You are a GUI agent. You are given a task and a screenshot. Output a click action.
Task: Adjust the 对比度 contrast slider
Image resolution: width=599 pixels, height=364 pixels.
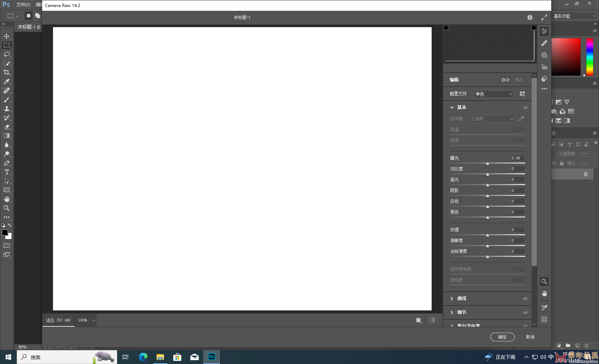pos(487,174)
